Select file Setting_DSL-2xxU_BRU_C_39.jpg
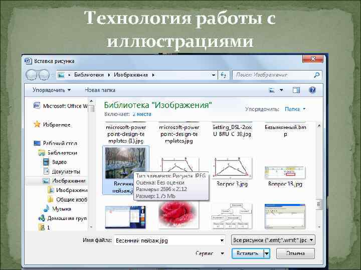 click(x=232, y=130)
